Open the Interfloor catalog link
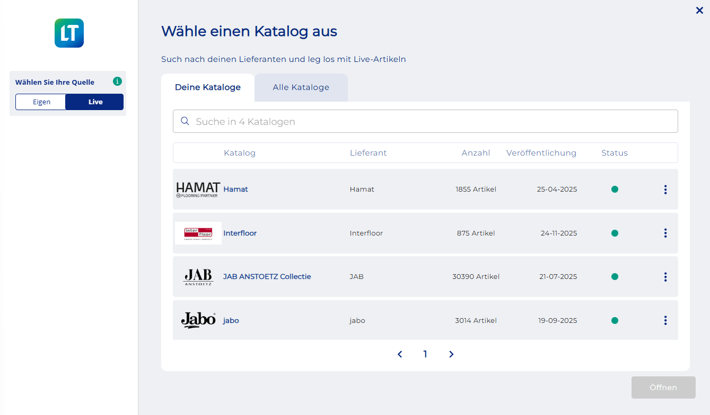The image size is (710, 415). pos(240,233)
